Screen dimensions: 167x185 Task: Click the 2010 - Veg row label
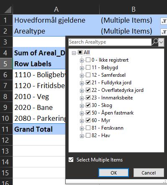pyautogui.click(x=39, y=96)
